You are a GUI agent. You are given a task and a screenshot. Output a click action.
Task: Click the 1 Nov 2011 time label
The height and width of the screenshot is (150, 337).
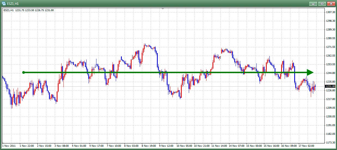(x=9, y=146)
